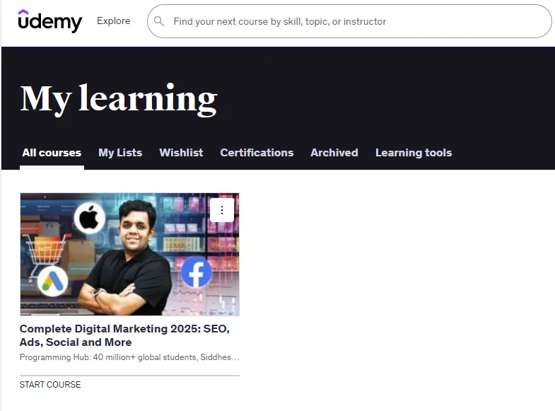Click the search magnifier icon

coord(159,21)
